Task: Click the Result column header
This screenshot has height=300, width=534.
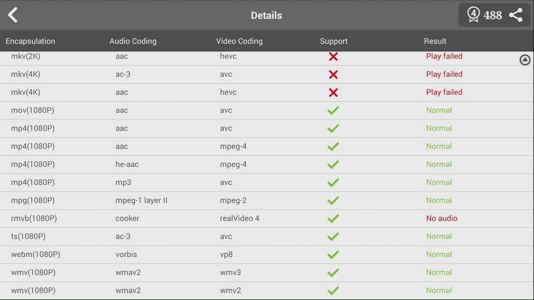Action: (435, 41)
